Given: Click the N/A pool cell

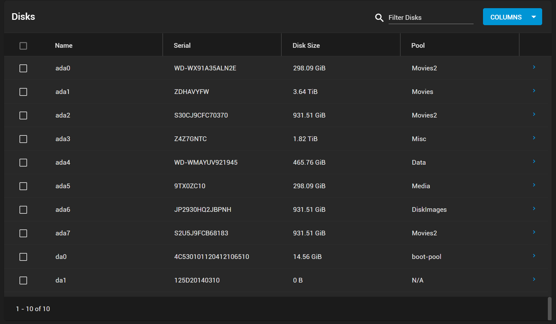Looking at the screenshot, I should pos(418,280).
